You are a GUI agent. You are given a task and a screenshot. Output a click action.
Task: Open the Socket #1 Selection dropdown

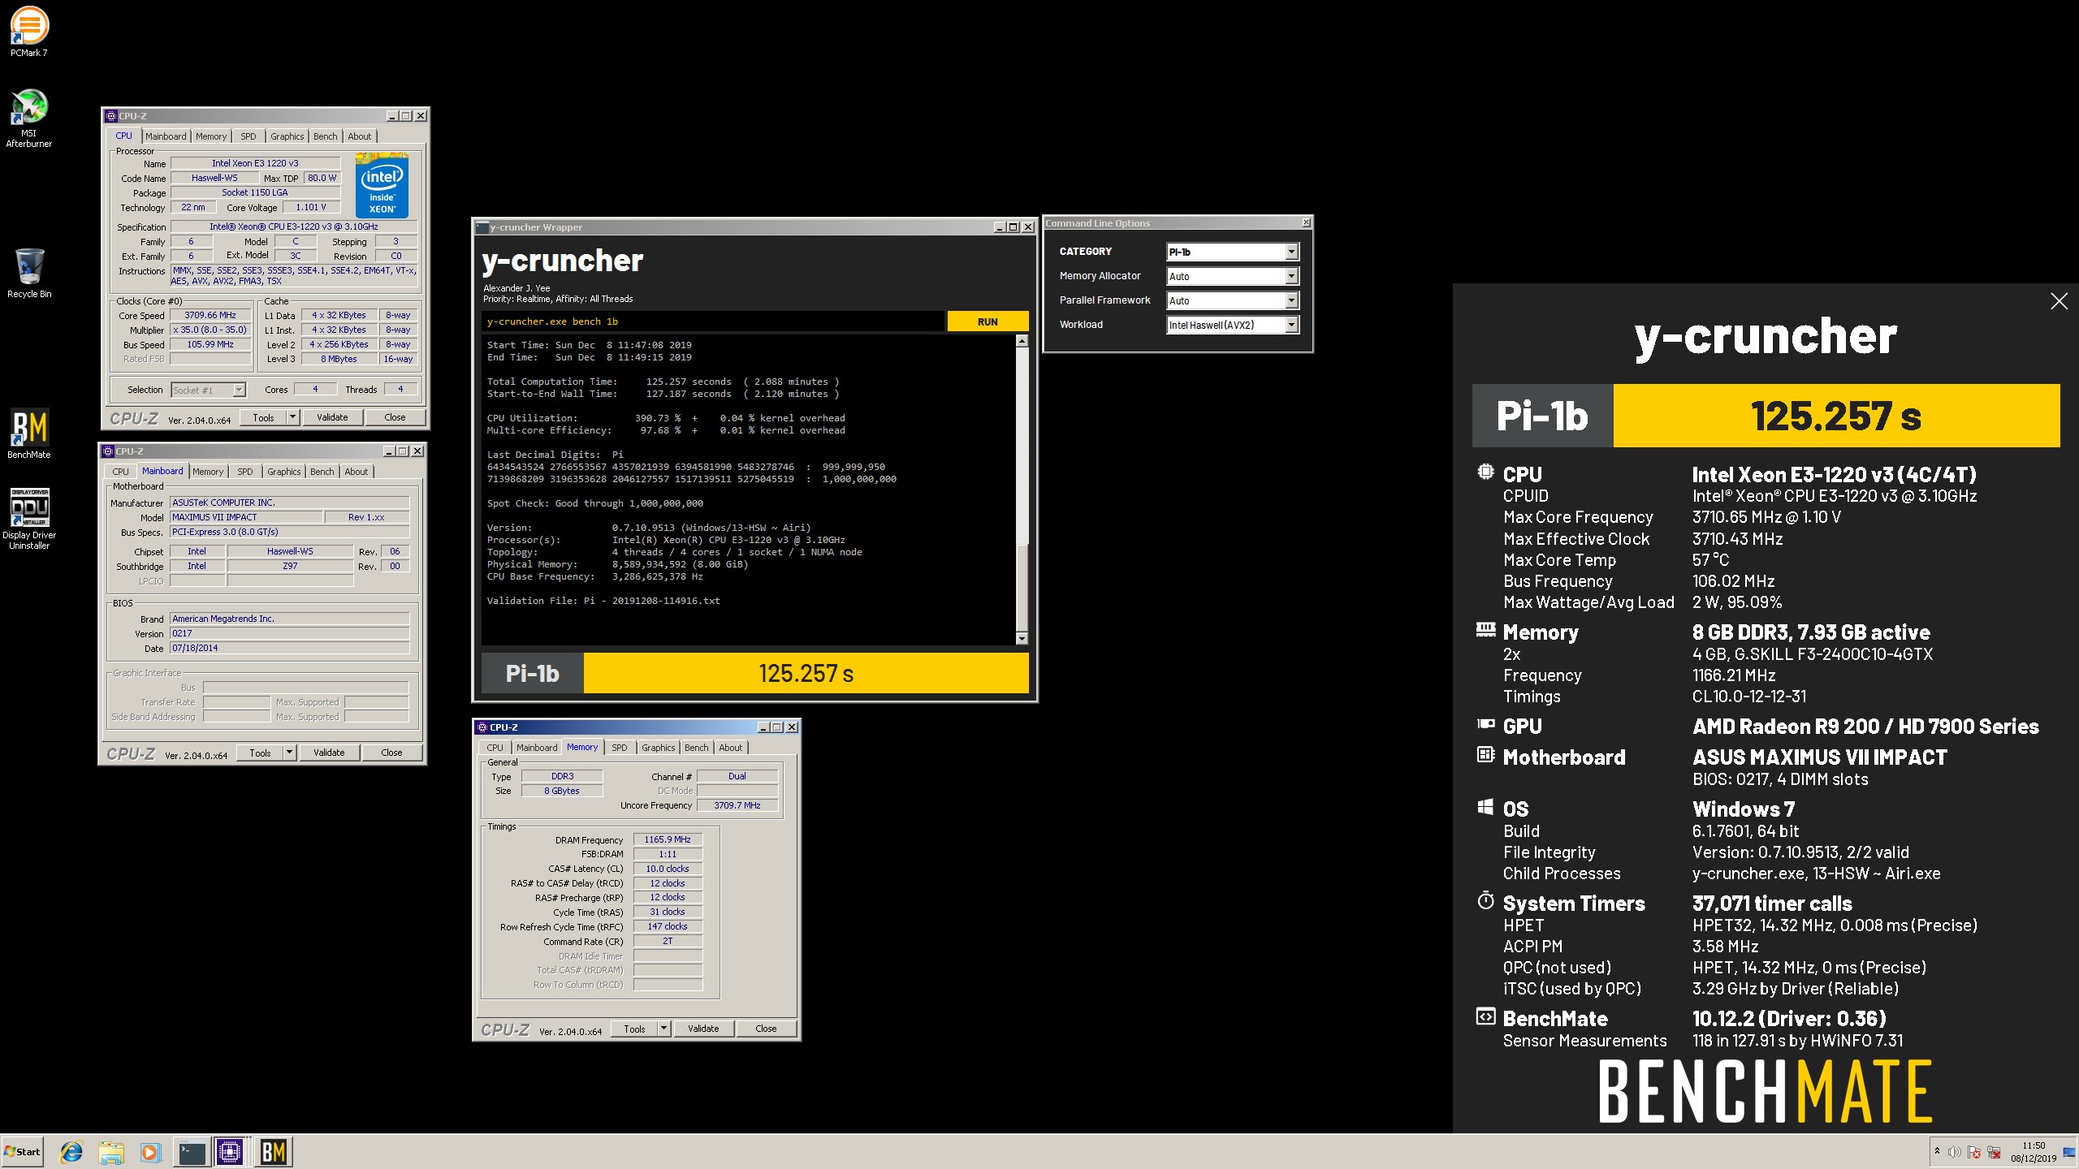tap(208, 390)
